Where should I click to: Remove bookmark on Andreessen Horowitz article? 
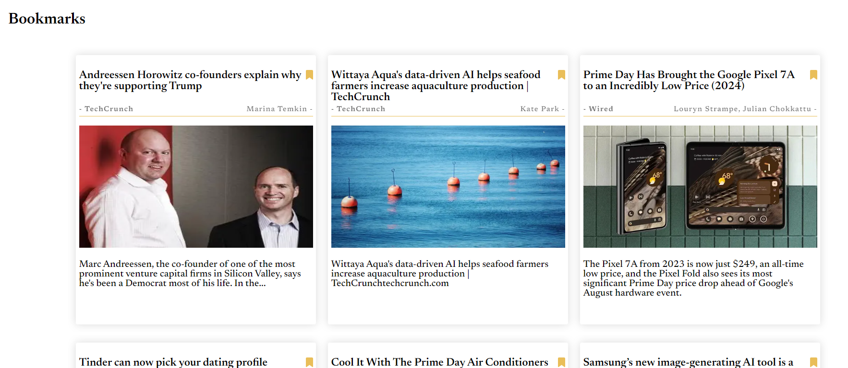tap(309, 75)
